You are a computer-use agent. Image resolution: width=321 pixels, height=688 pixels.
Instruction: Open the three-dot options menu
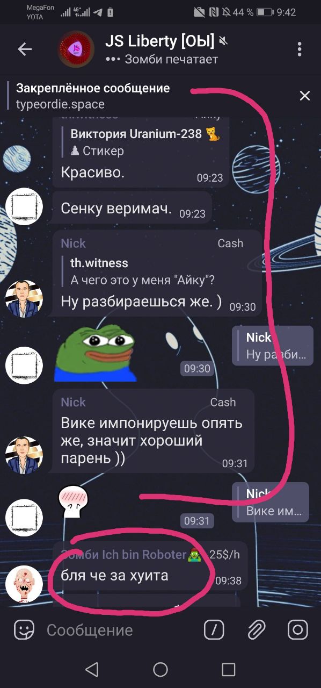click(x=300, y=49)
